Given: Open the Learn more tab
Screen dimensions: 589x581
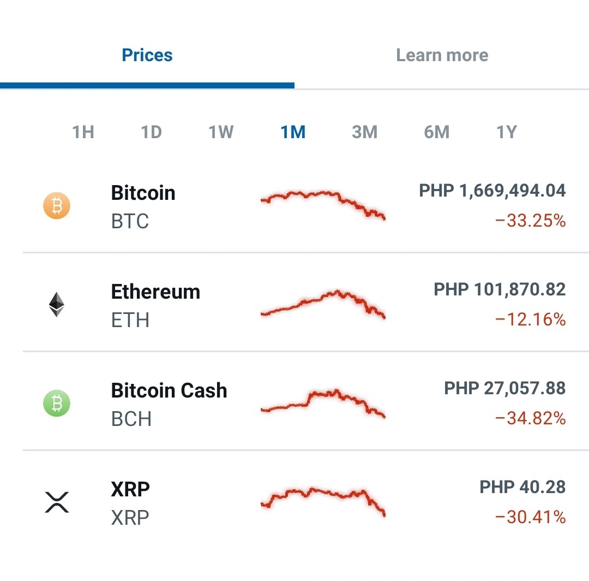Looking at the screenshot, I should click(442, 55).
